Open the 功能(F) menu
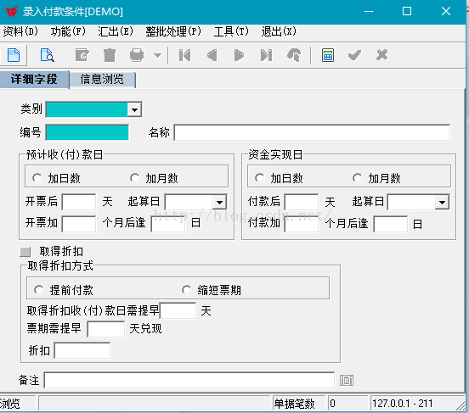This screenshot has height=413, width=469. 68,31
